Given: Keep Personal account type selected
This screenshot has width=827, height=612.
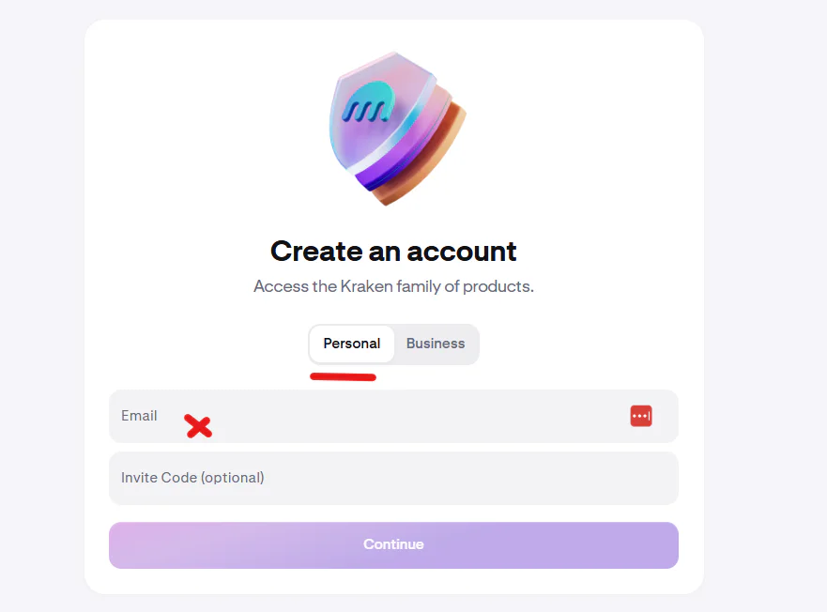Looking at the screenshot, I should click(x=351, y=344).
